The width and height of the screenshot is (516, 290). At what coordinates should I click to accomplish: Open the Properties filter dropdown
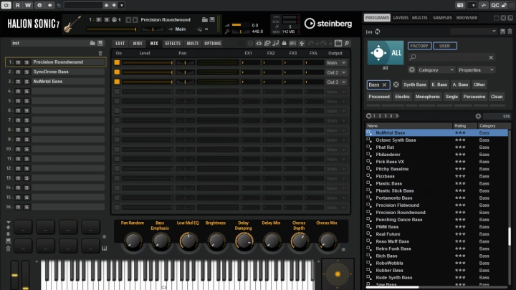pos(476,70)
